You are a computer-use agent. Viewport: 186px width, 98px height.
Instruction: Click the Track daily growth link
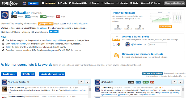pyautogui.click(x=9, y=47)
